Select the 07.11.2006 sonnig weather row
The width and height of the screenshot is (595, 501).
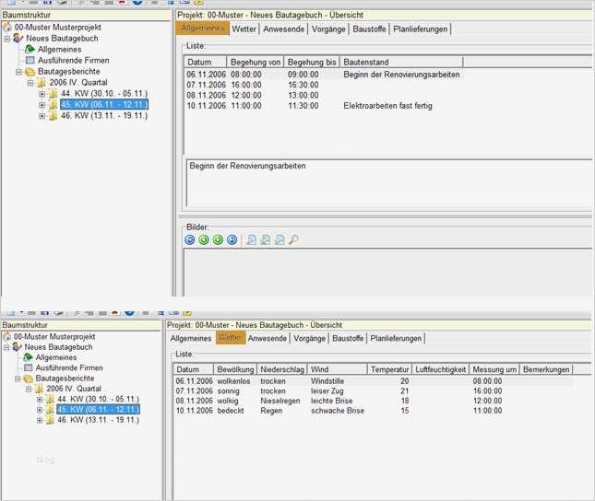coord(374,390)
